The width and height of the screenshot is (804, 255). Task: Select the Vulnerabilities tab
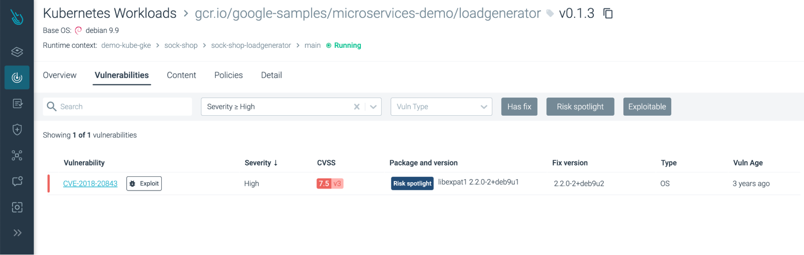[x=121, y=75]
